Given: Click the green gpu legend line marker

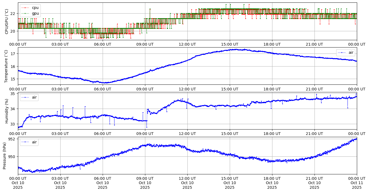Looking at the screenshot, I should tap(25, 13).
